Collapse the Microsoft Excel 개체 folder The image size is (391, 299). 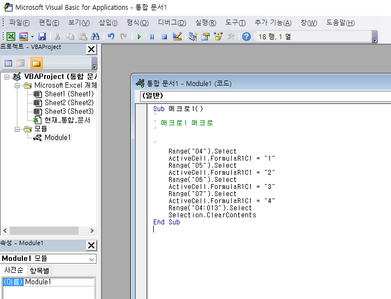pos(17,86)
